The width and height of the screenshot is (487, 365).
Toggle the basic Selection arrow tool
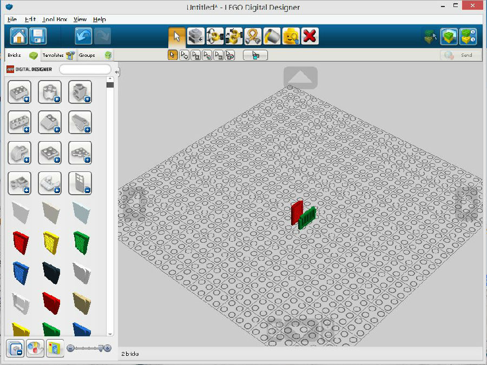click(174, 55)
